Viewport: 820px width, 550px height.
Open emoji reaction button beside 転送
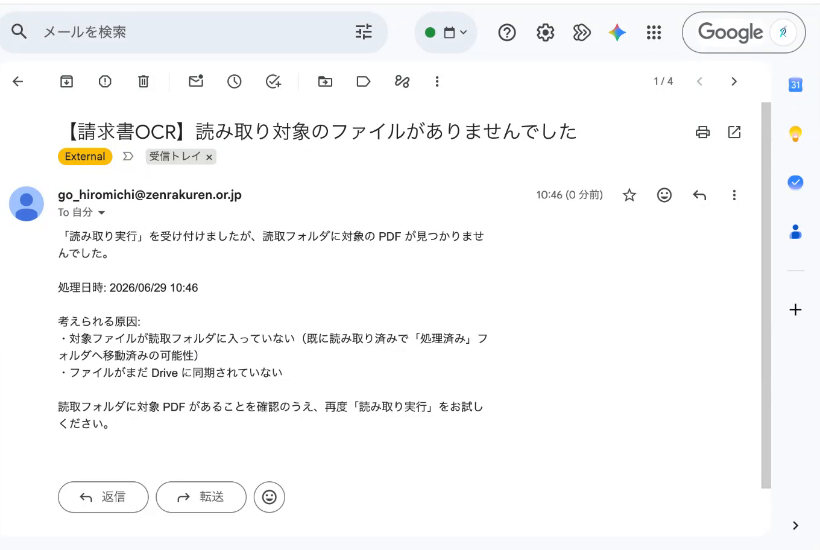pyautogui.click(x=270, y=497)
